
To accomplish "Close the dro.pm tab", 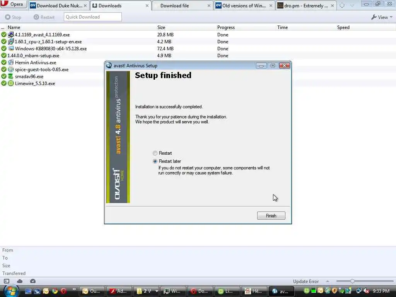I will pyautogui.click(x=332, y=5).
